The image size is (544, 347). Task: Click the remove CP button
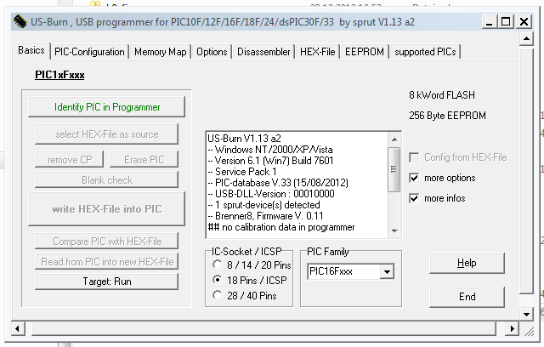pos(70,160)
